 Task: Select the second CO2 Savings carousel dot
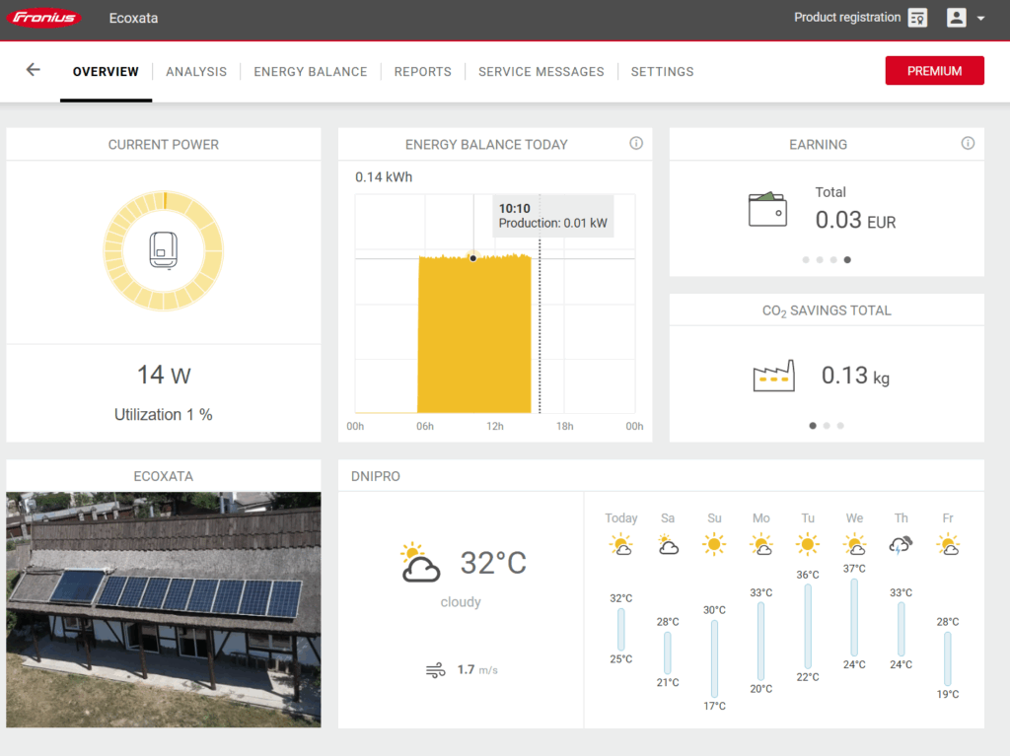point(827,426)
